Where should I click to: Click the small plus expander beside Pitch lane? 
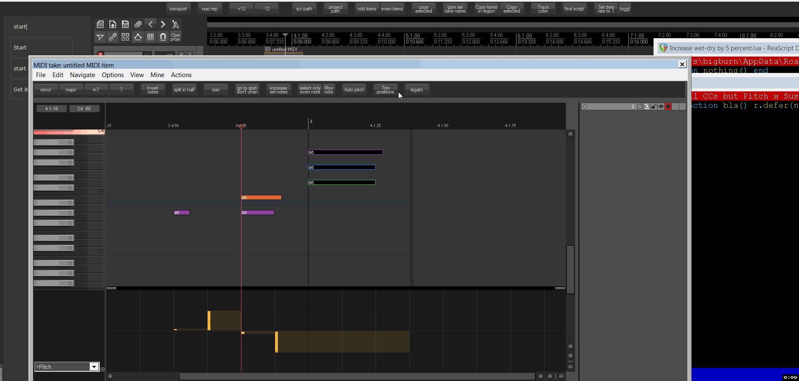pyautogui.click(x=102, y=369)
